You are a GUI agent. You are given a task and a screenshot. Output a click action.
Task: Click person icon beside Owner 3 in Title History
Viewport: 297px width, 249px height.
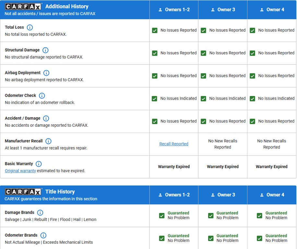213,195
